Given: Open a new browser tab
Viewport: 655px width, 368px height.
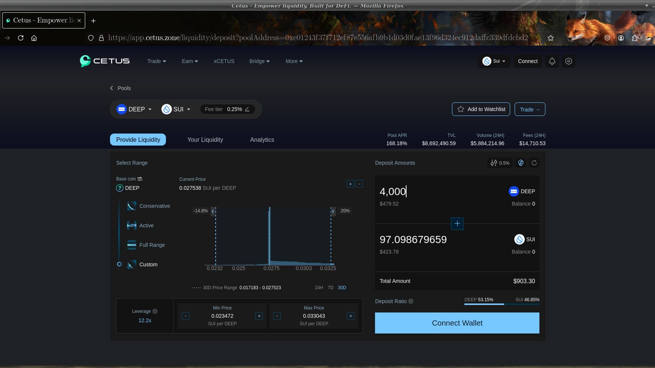Looking at the screenshot, I should [93, 21].
